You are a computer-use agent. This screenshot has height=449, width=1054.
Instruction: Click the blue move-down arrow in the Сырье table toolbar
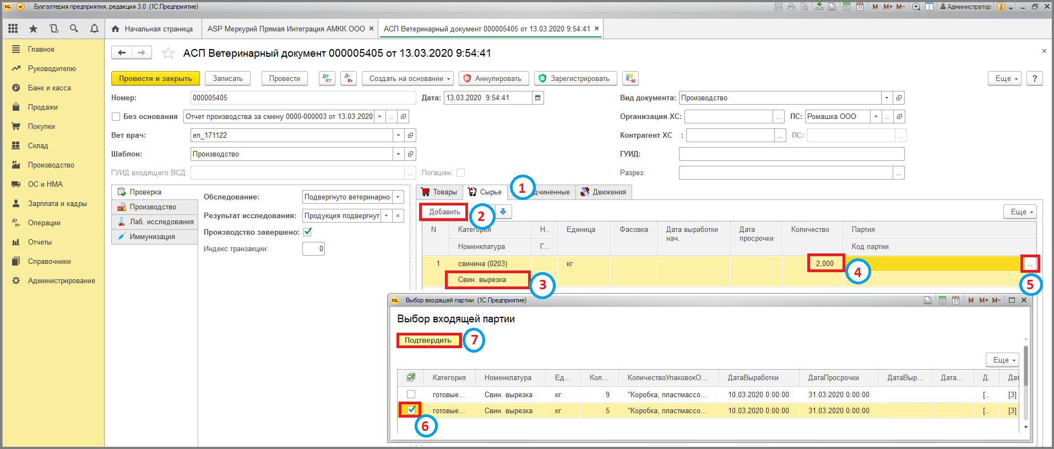click(x=503, y=212)
